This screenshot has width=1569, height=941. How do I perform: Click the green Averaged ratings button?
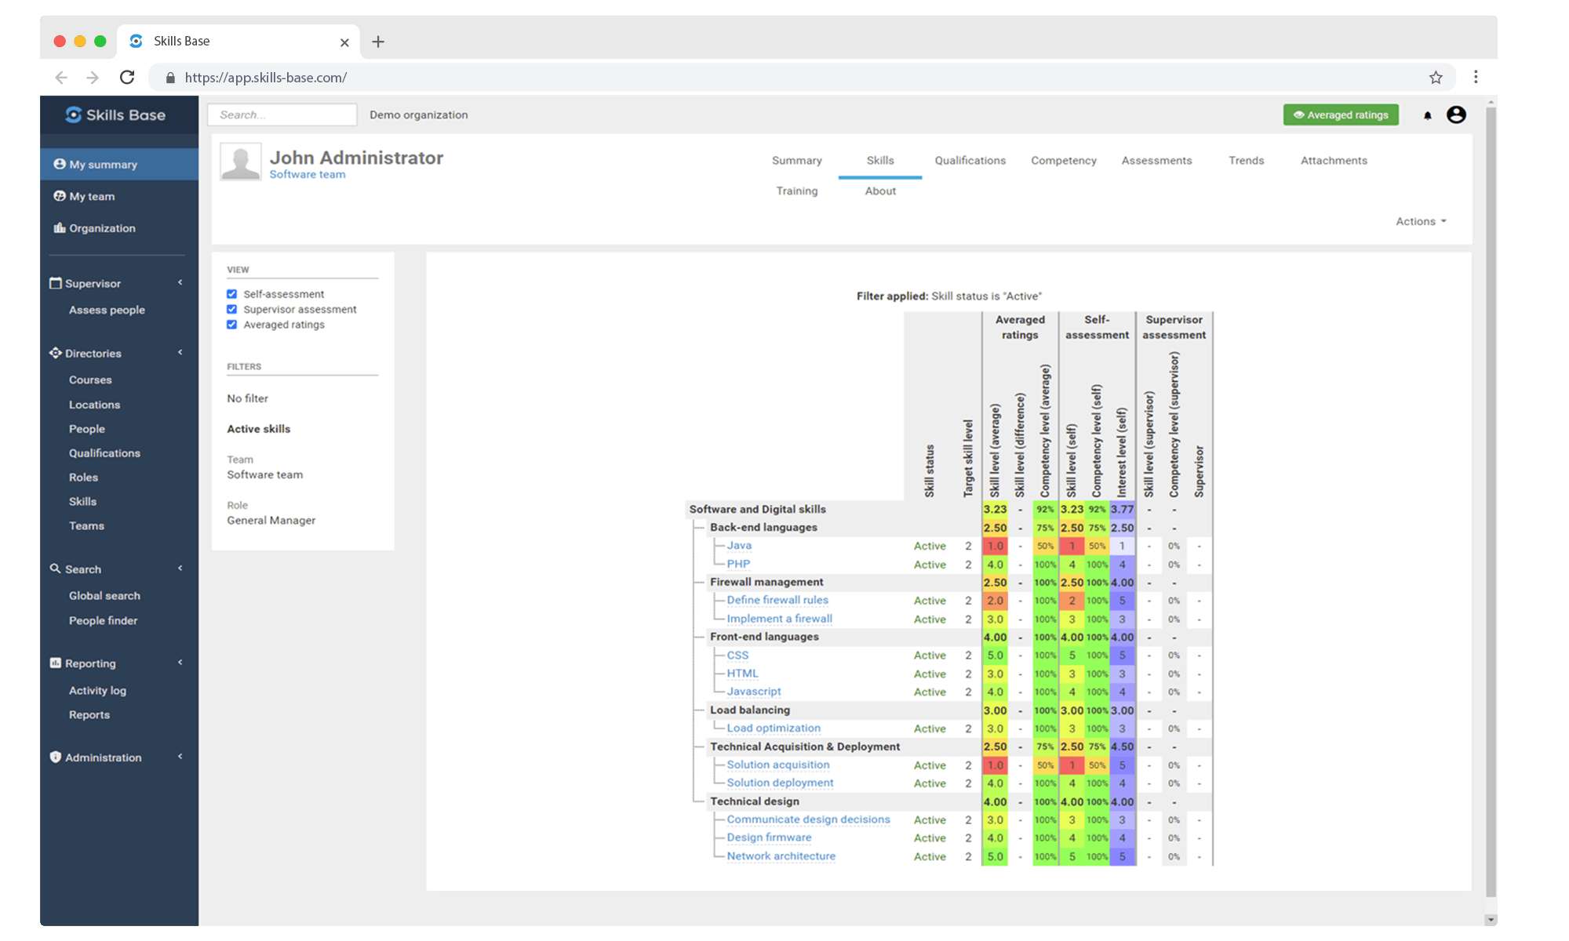(1341, 114)
